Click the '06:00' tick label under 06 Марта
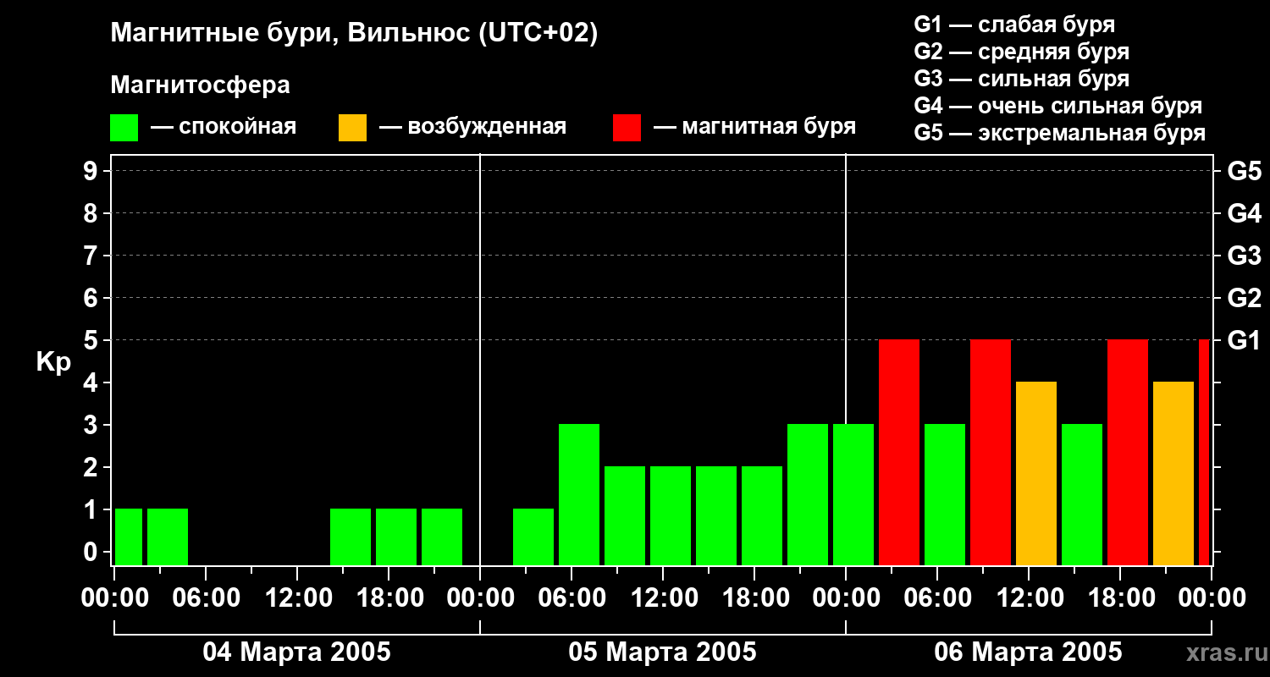The height and width of the screenshot is (677, 1270). coord(937,598)
